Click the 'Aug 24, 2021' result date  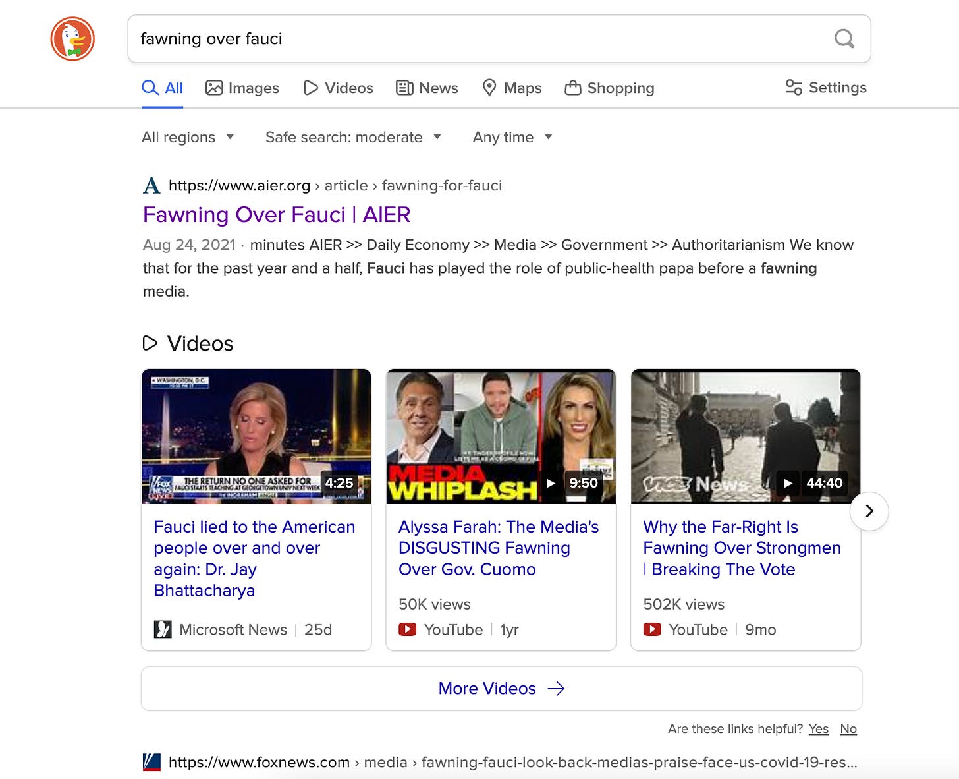point(189,245)
